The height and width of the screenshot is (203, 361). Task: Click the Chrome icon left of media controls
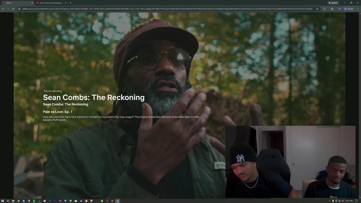pos(332,9)
